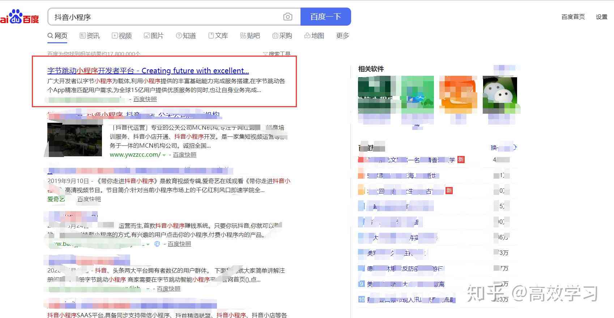Click the Baidu logo
614x318 pixels.
[20, 17]
